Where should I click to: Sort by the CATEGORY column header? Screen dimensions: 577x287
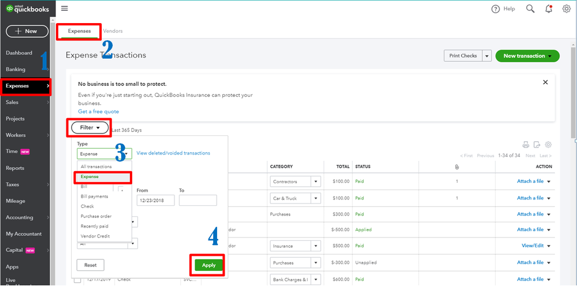tap(281, 167)
